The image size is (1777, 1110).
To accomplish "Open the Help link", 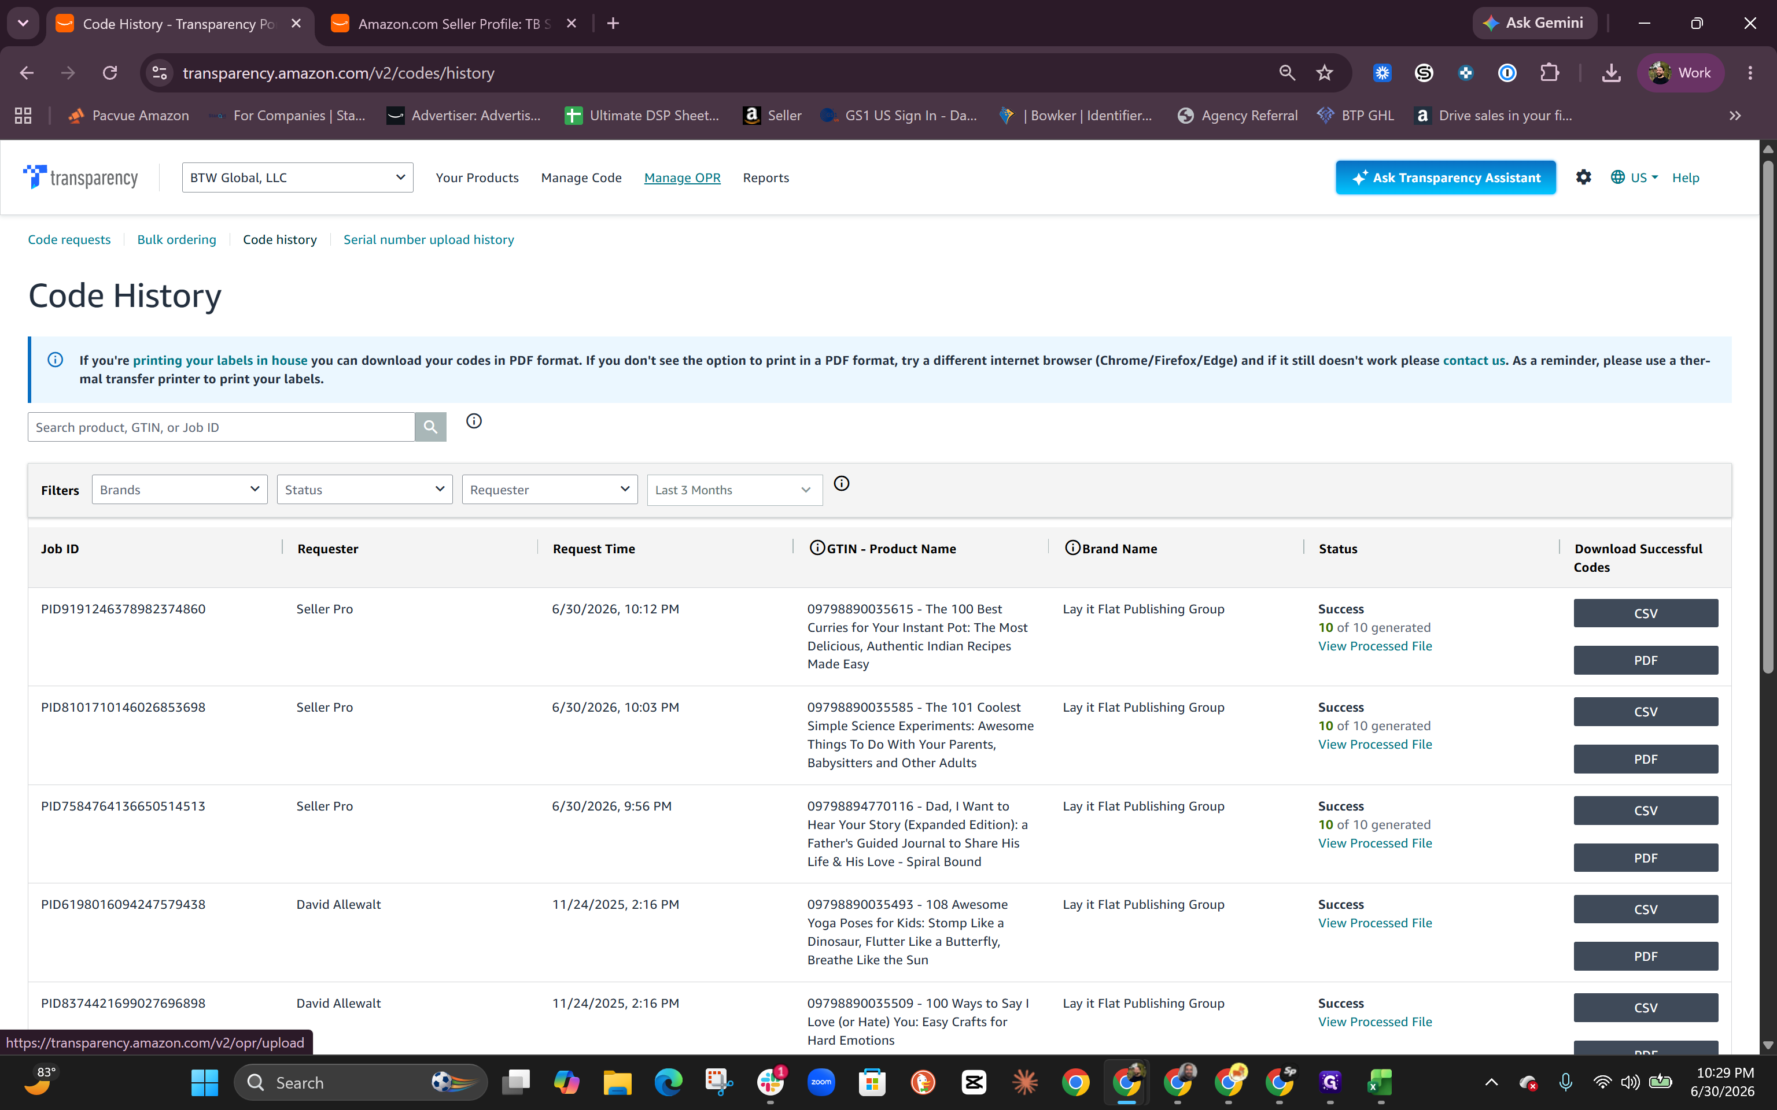I will coord(1685,177).
